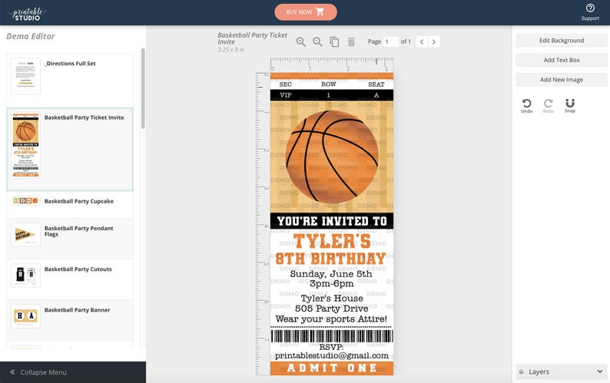Duplicate the selected item with copy icon
The width and height of the screenshot is (610, 383).
(x=334, y=41)
